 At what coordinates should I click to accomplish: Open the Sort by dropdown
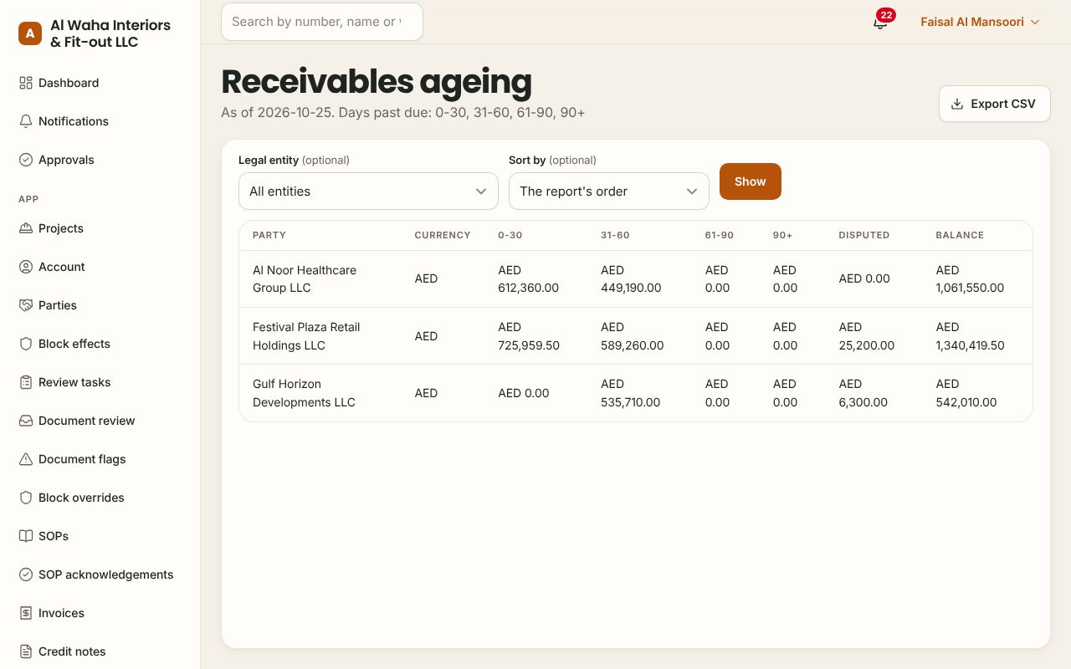click(609, 192)
